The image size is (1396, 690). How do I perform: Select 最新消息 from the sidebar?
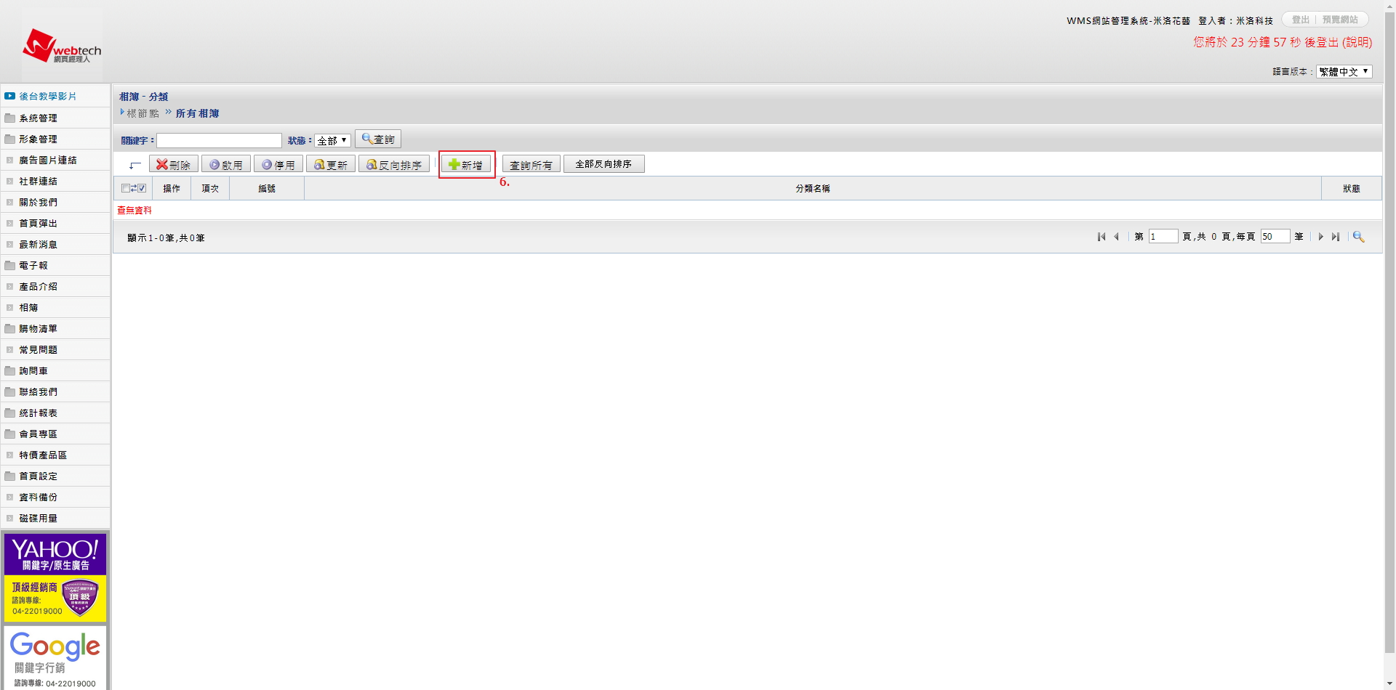pyautogui.click(x=38, y=244)
